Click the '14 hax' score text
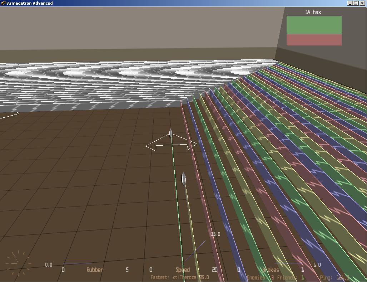The height and width of the screenshot is (282, 367). pos(313,12)
